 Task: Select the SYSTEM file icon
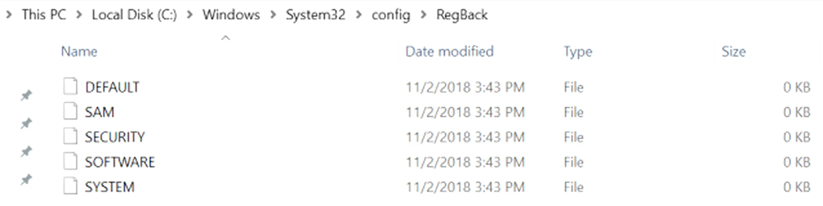[70, 186]
